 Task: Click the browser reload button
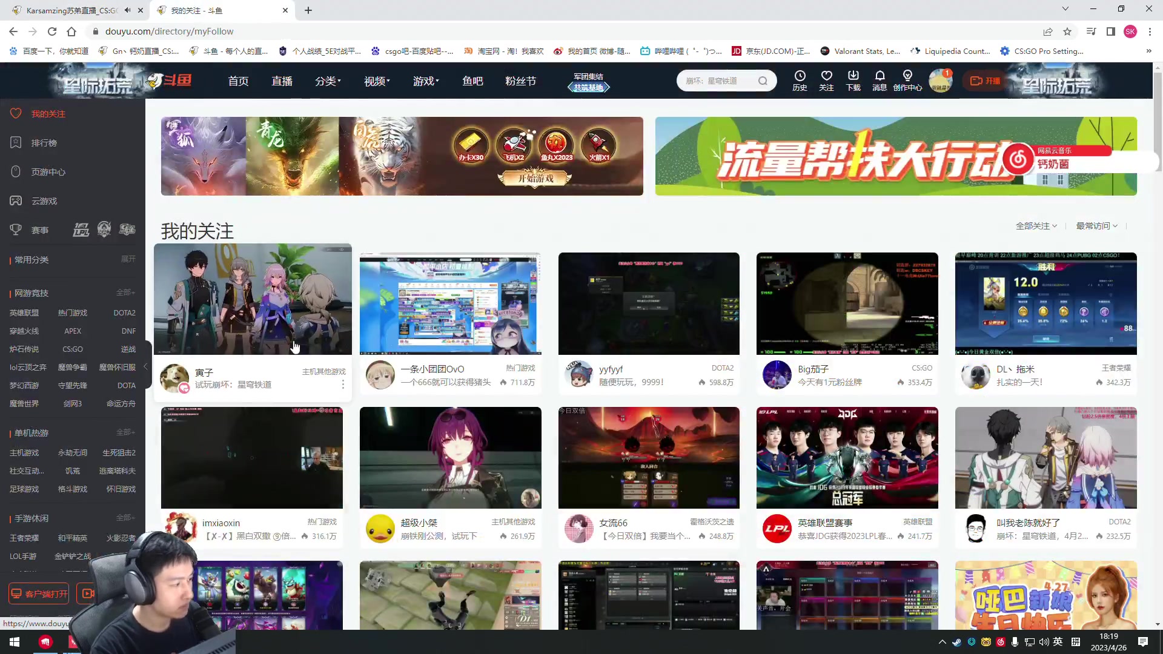(52, 31)
